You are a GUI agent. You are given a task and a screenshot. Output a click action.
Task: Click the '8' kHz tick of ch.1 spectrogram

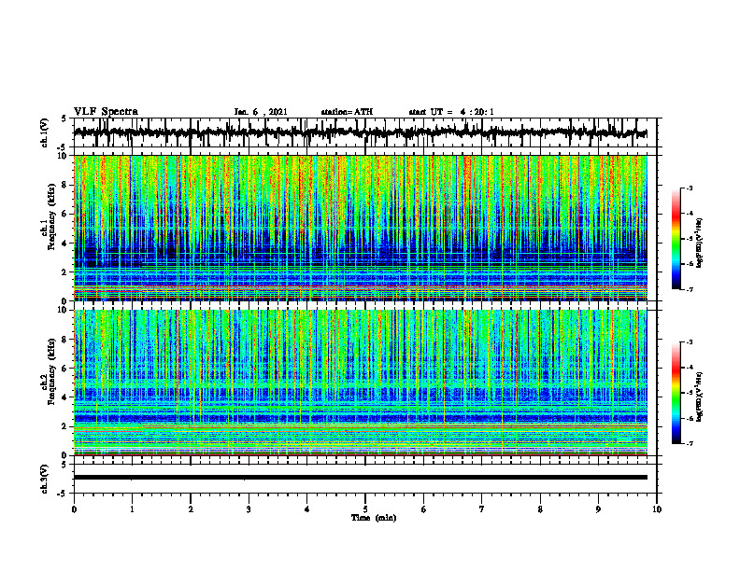[x=65, y=185]
